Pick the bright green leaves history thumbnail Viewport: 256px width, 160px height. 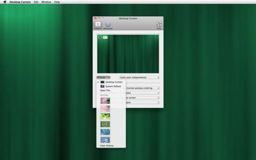[105, 116]
